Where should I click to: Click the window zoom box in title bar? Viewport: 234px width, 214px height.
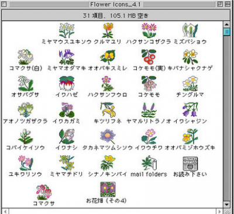click(x=220, y=4)
